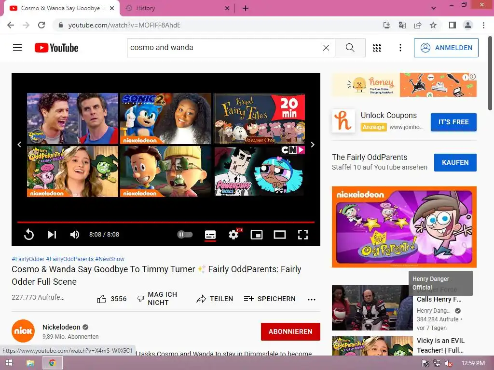This screenshot has height=370, width=494.
Task: Show next end-screen suggestions arrow
Action: (313, 145)
